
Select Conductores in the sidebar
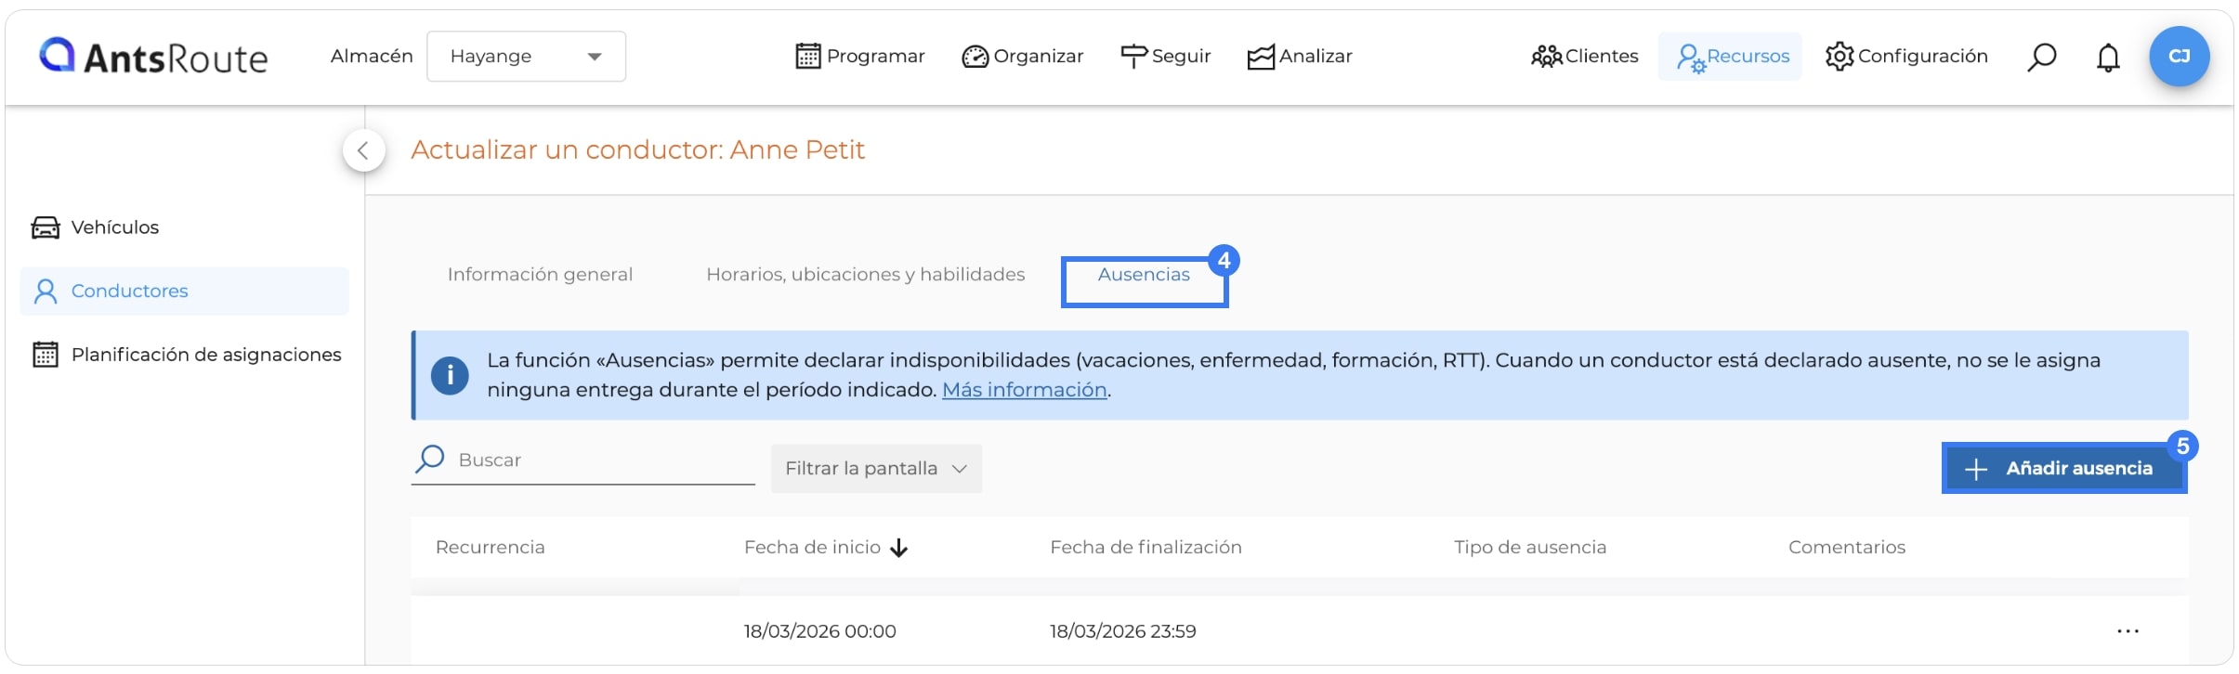tap(184, 292)
